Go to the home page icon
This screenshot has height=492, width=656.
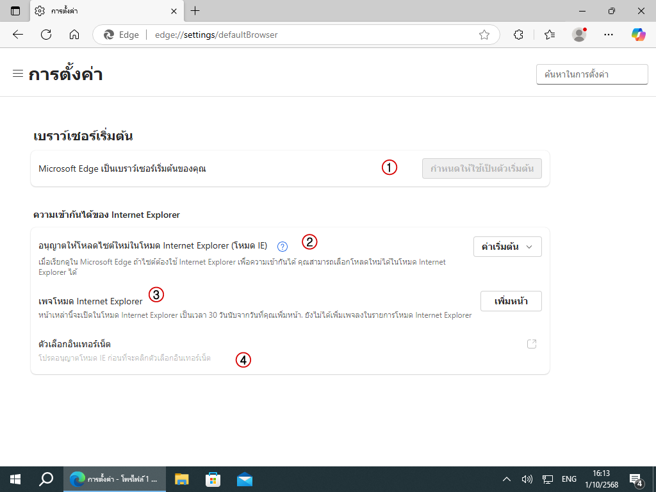pyautogui.click(x=74, y=35)
